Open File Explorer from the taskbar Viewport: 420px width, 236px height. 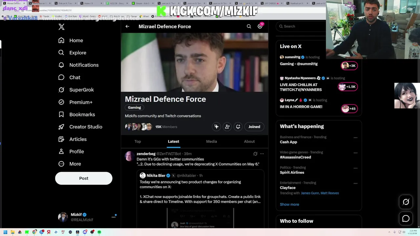(12, 232)
